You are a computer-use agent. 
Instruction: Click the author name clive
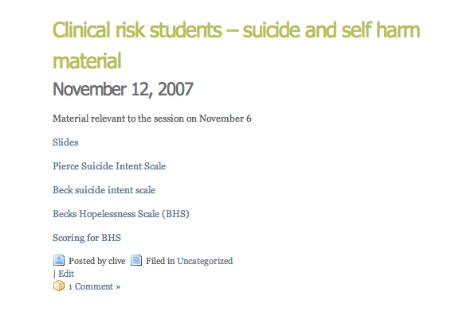(117, 261)
